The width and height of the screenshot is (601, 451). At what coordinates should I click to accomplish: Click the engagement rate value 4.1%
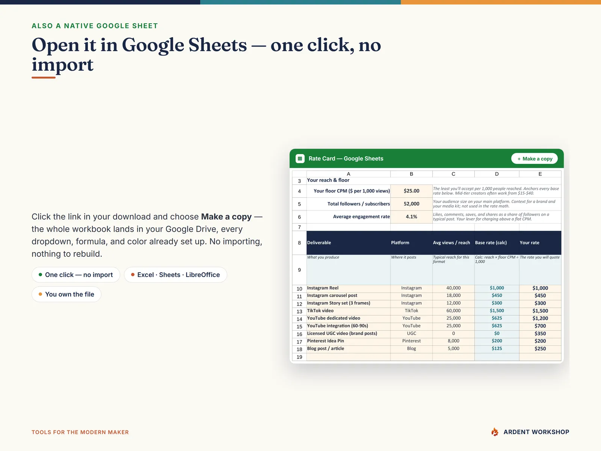(x=411, y=217)
